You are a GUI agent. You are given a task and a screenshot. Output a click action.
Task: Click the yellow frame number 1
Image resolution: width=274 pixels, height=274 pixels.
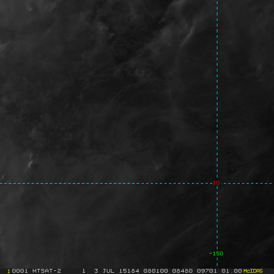coord(9,271)
